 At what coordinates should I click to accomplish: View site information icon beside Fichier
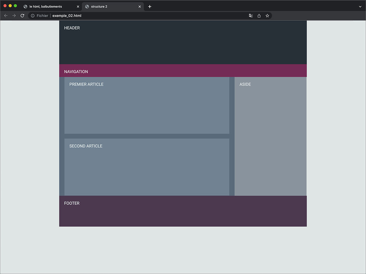[x=33, y=16]
